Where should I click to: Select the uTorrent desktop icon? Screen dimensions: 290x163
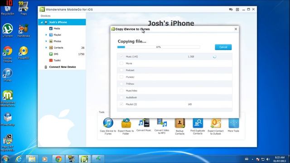[x=8, y=30]
